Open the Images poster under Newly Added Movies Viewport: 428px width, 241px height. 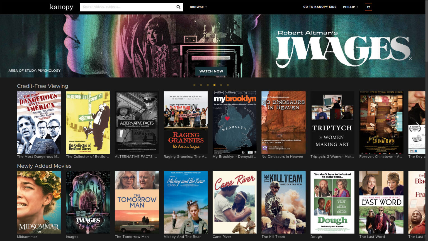[x=88, y=202]
